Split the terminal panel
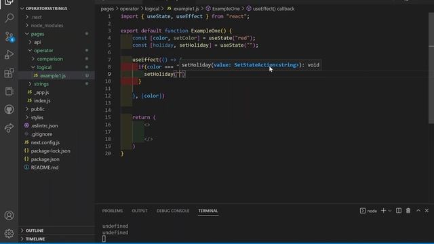This screenshot has width=434, height=244. point(399,211)
